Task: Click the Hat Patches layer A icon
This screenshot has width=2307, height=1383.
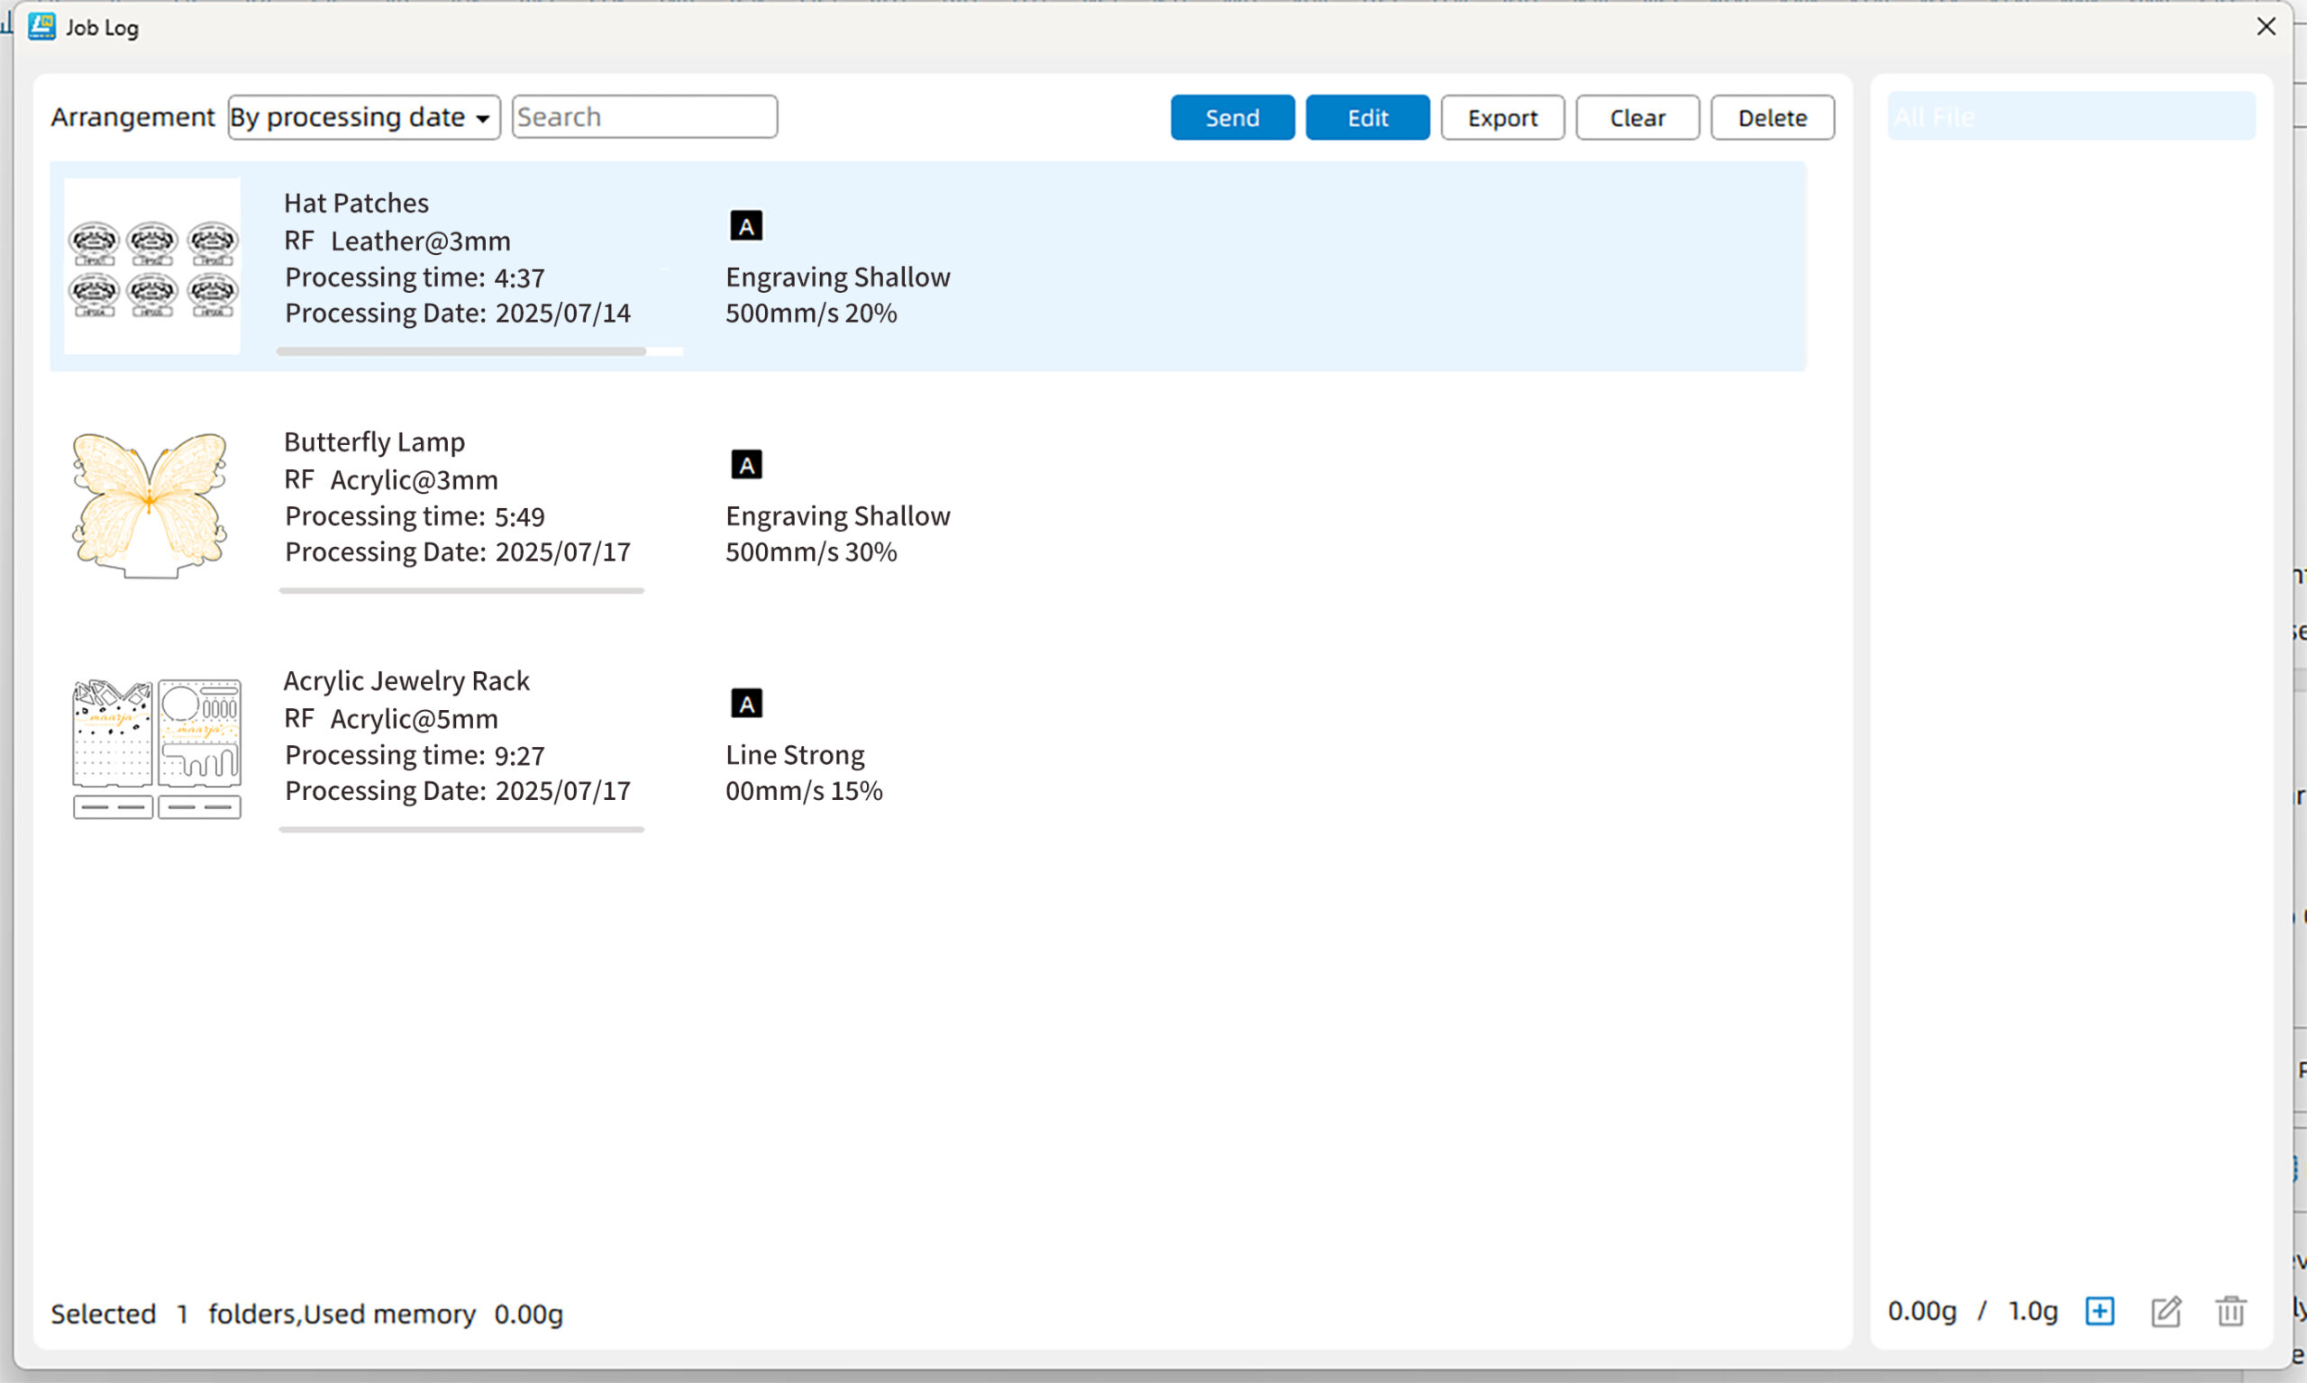Action: pos(745,225)
